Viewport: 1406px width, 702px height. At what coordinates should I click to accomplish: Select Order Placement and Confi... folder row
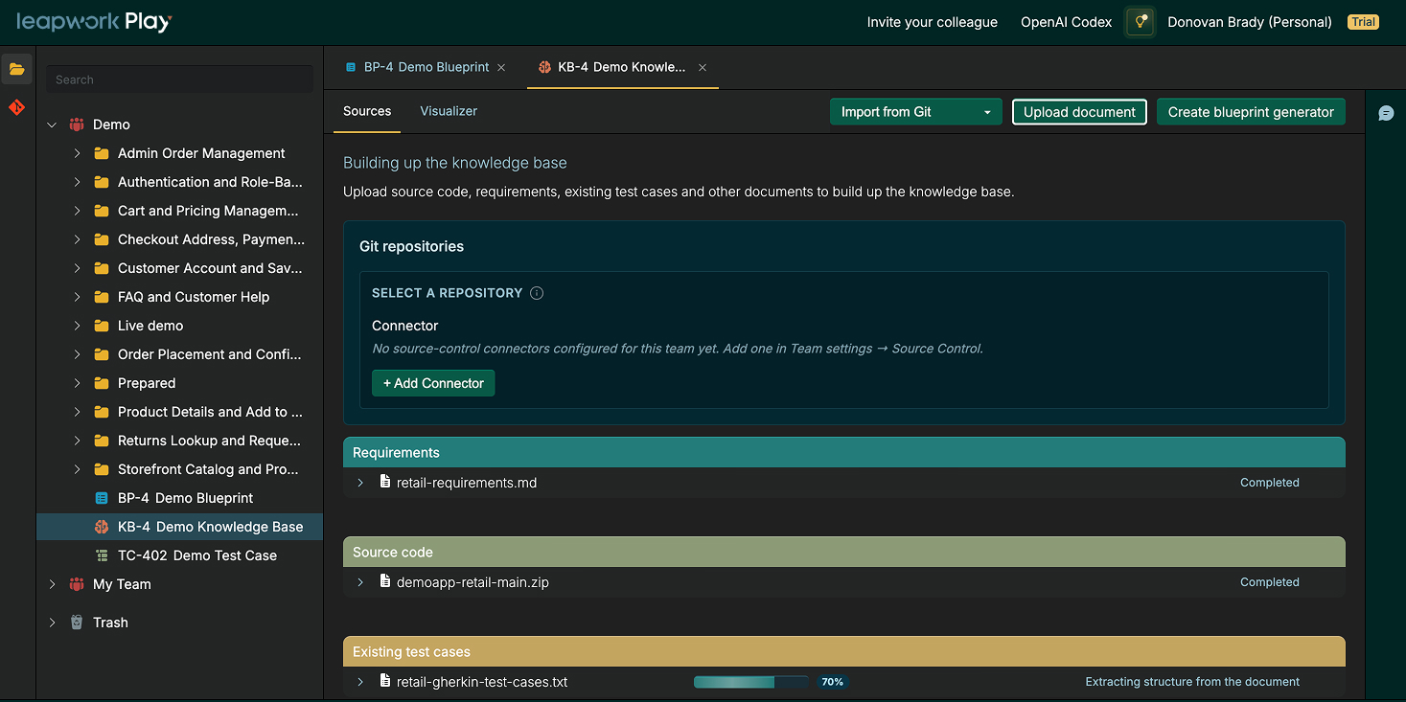(179, 354)
